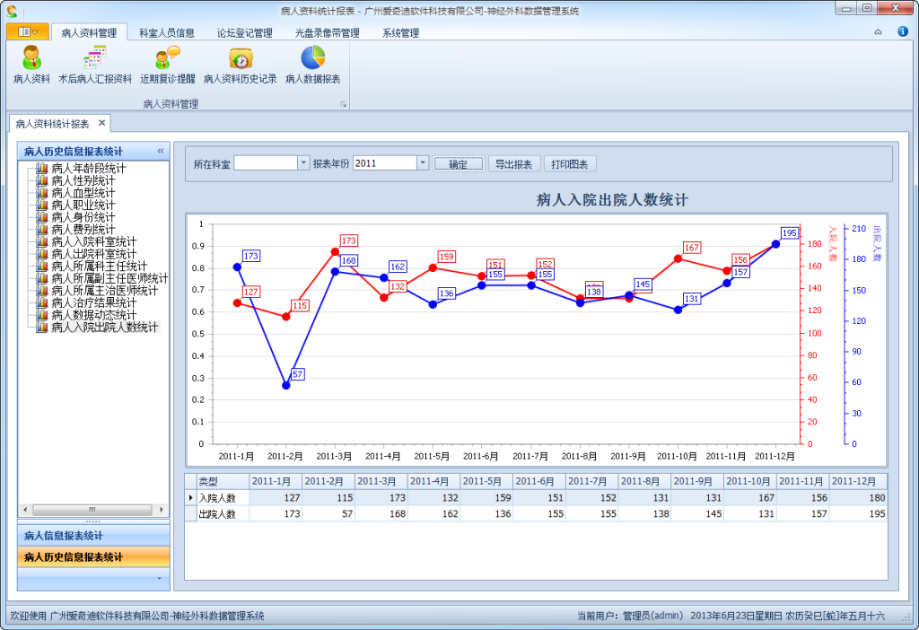Click the blue data label 57 on chart
Image resolution: width=919 pixels, height=630 pixels.
tap(297, 374)
